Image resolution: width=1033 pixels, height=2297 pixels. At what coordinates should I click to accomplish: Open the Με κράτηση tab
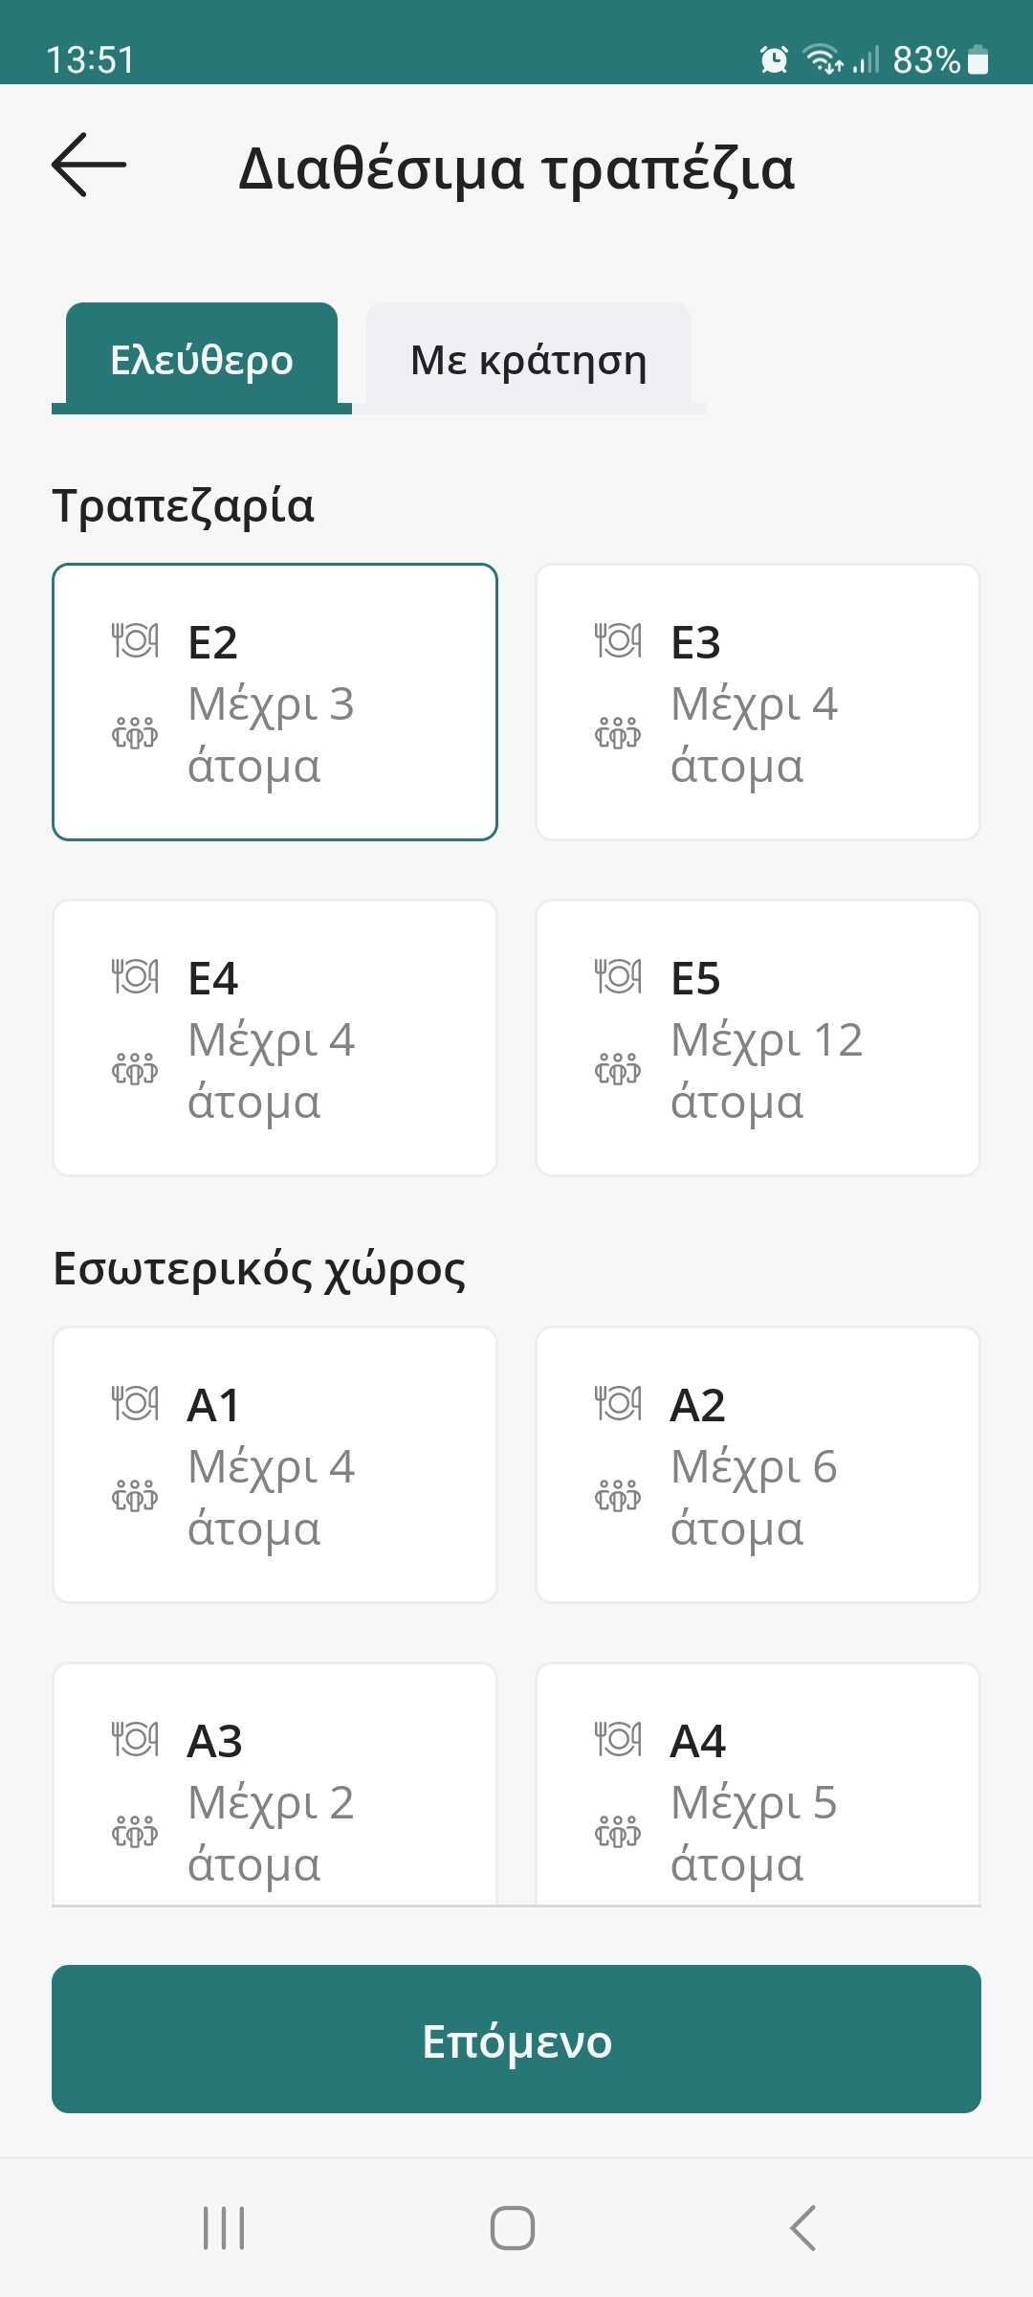pyautogui.click(x=528, y=360)
